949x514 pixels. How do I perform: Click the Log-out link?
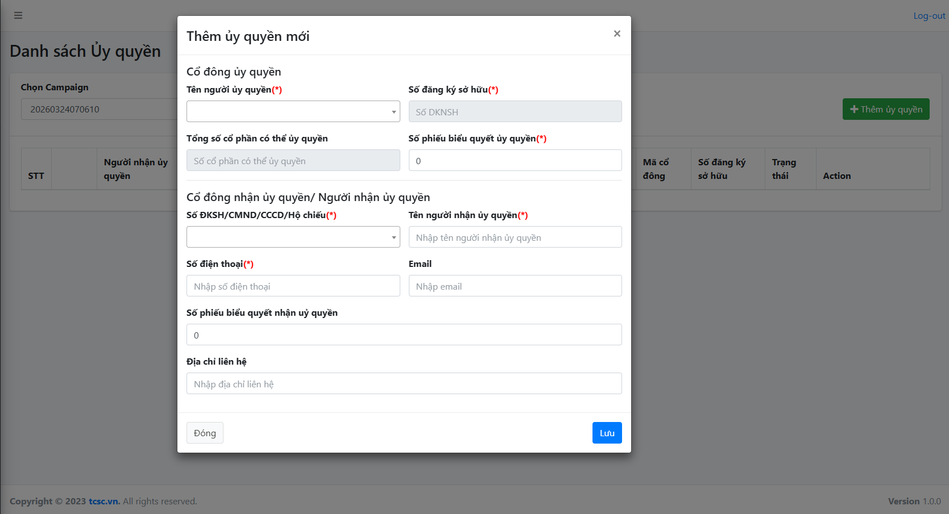(x=929, y=16)
